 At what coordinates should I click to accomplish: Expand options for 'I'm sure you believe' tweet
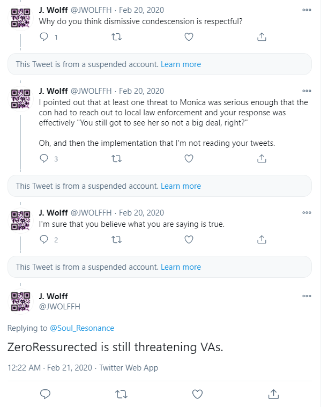coord(307,212)
